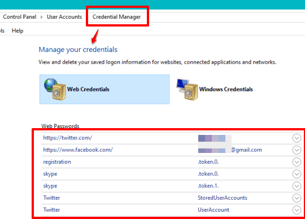Switch to Windows Credentials tab label
The image size is (305, 219).
(226, 89)
